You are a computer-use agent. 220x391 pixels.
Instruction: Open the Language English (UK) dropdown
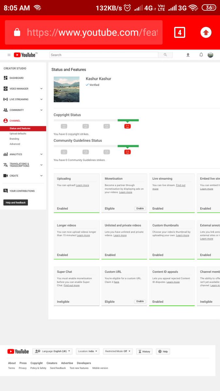(52, 351)
